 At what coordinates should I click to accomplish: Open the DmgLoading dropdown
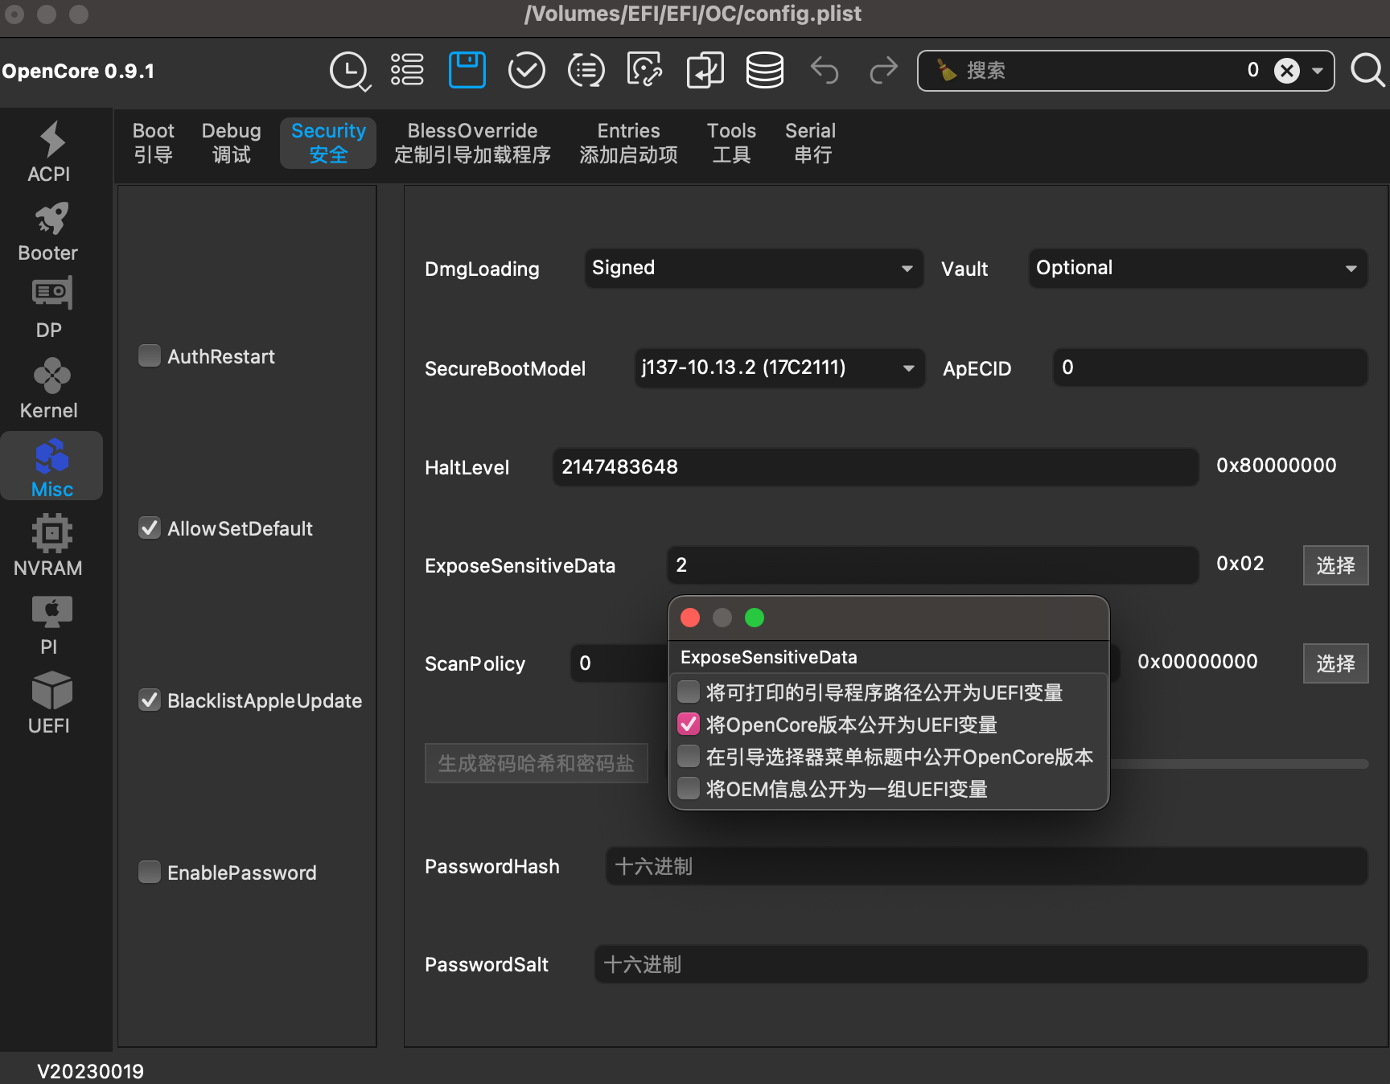tap(754, 268)
